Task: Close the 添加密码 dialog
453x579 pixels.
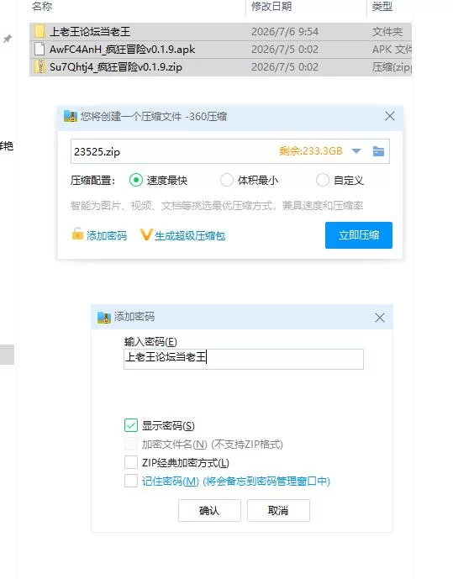Action: pos(380,318)
